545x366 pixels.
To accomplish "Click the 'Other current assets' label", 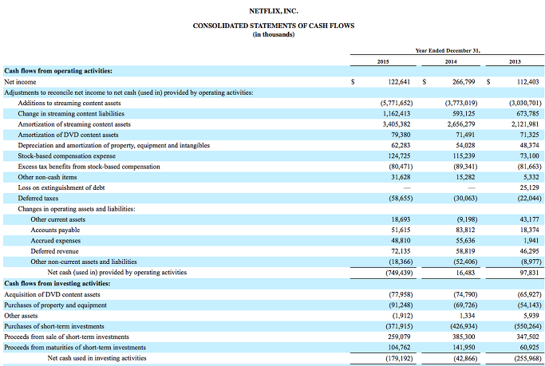I will click(x=57, y=219).
